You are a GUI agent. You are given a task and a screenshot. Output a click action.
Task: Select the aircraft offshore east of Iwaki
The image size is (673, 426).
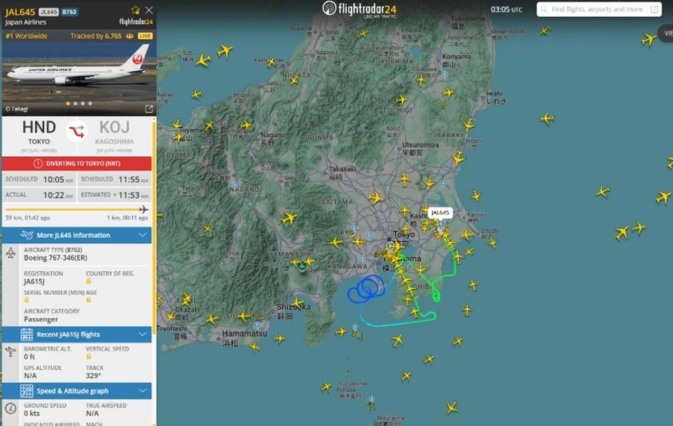547,118
